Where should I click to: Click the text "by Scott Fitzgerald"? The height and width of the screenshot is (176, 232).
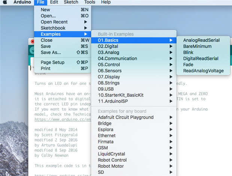coord(56,135)
